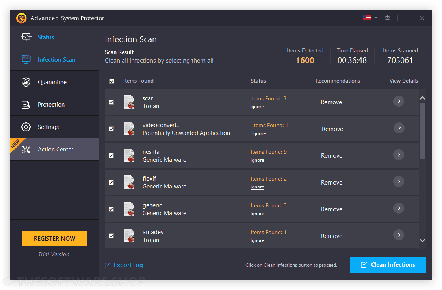442x290 pixels.
Task: Click the infected file icon for scar
Action: pos(129,102)
